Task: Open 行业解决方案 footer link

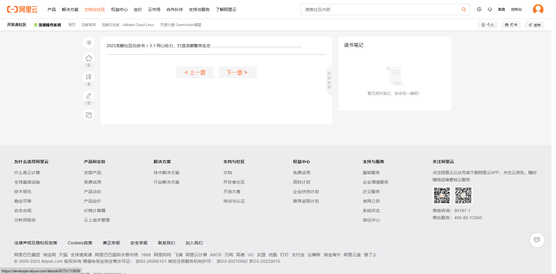Action: pyautogui.click(x=167, y=182)
